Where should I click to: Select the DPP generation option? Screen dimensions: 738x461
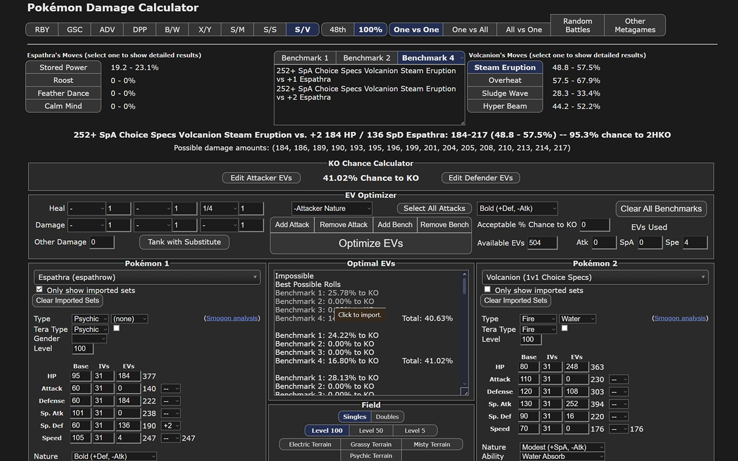coord(140,29)
